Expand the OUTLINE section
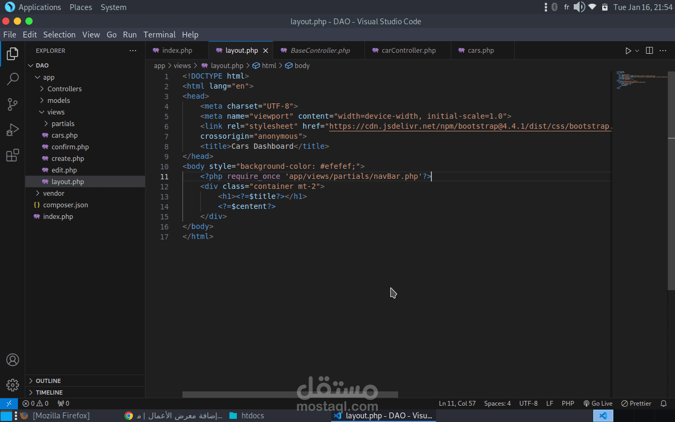Image resolution: width=675 pixels, height=422 pixels. point(47,381)
